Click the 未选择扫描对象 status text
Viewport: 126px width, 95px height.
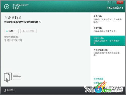pyautogui.click(x=13, y=40)
